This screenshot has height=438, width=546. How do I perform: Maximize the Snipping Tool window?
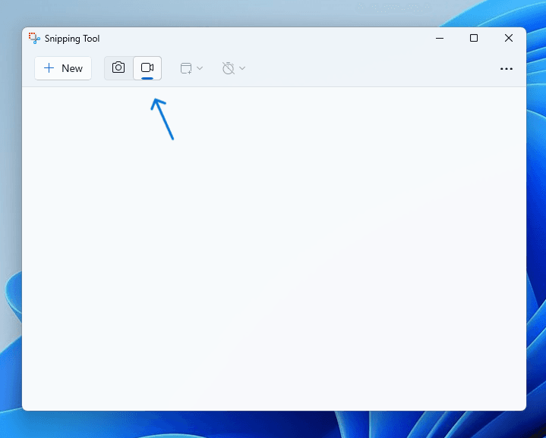click(x=474, y=38)
